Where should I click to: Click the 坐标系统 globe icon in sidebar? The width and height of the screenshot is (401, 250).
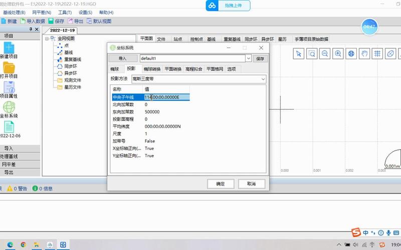(9, 107)
